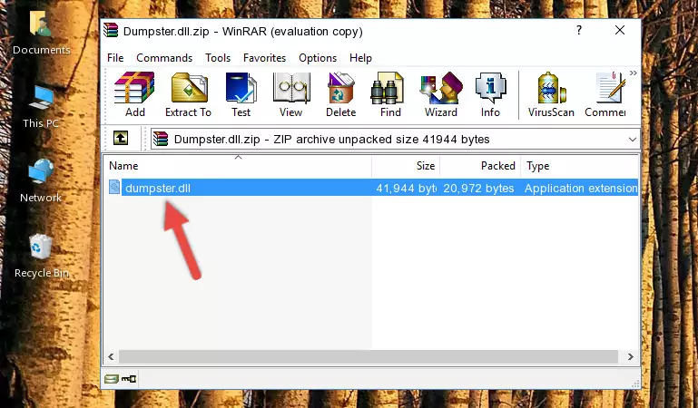Image resolution: width=698 pixels, height=408 pixels.
Task: Sort by the Packed column header
Action: click(480, 166)
